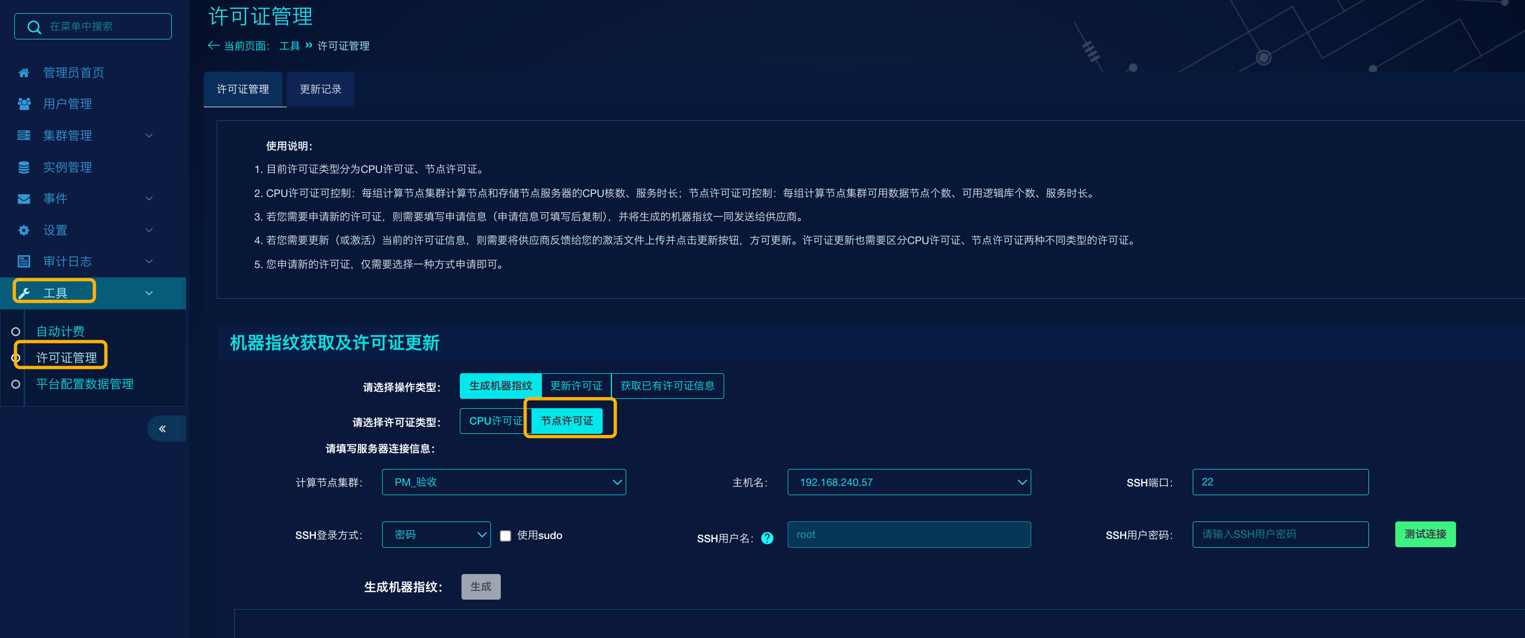Click the question mark help icon near SSH用户名
This screenshot has width=1525, height=638.
tap(767, 538)
